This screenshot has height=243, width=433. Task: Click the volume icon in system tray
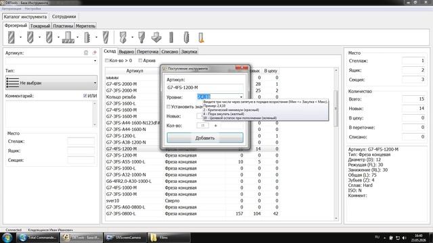(x=405, y=238)
